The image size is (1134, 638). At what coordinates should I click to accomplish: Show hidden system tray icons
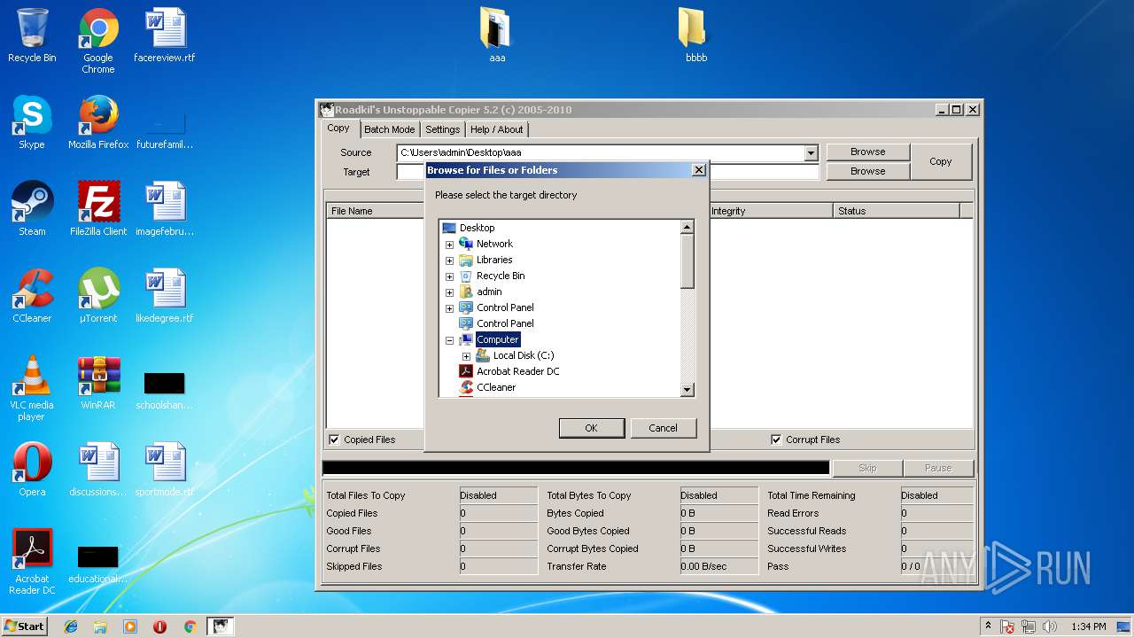[988, 626]
